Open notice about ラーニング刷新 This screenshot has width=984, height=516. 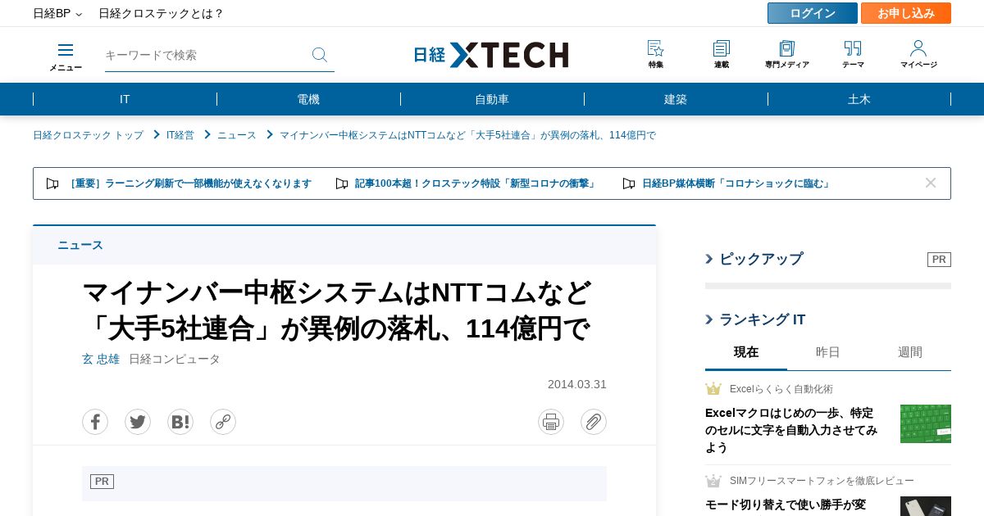click(x=190, y=183)
